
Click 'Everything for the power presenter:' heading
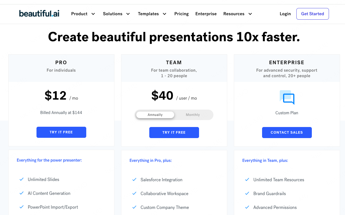[x=49, y=160]
